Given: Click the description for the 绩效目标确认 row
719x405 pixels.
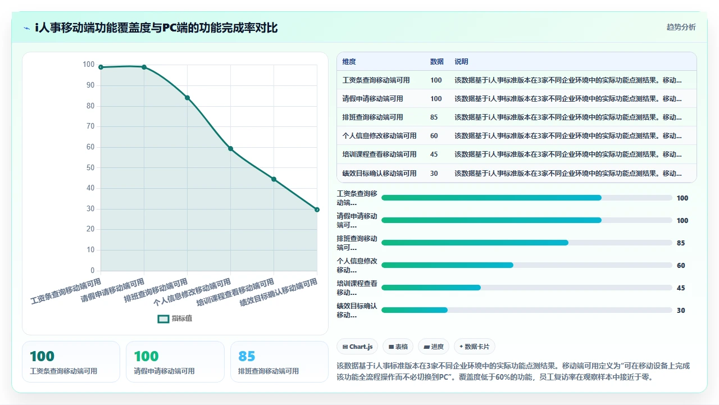Looking at the screenshot, I should 568,173.
